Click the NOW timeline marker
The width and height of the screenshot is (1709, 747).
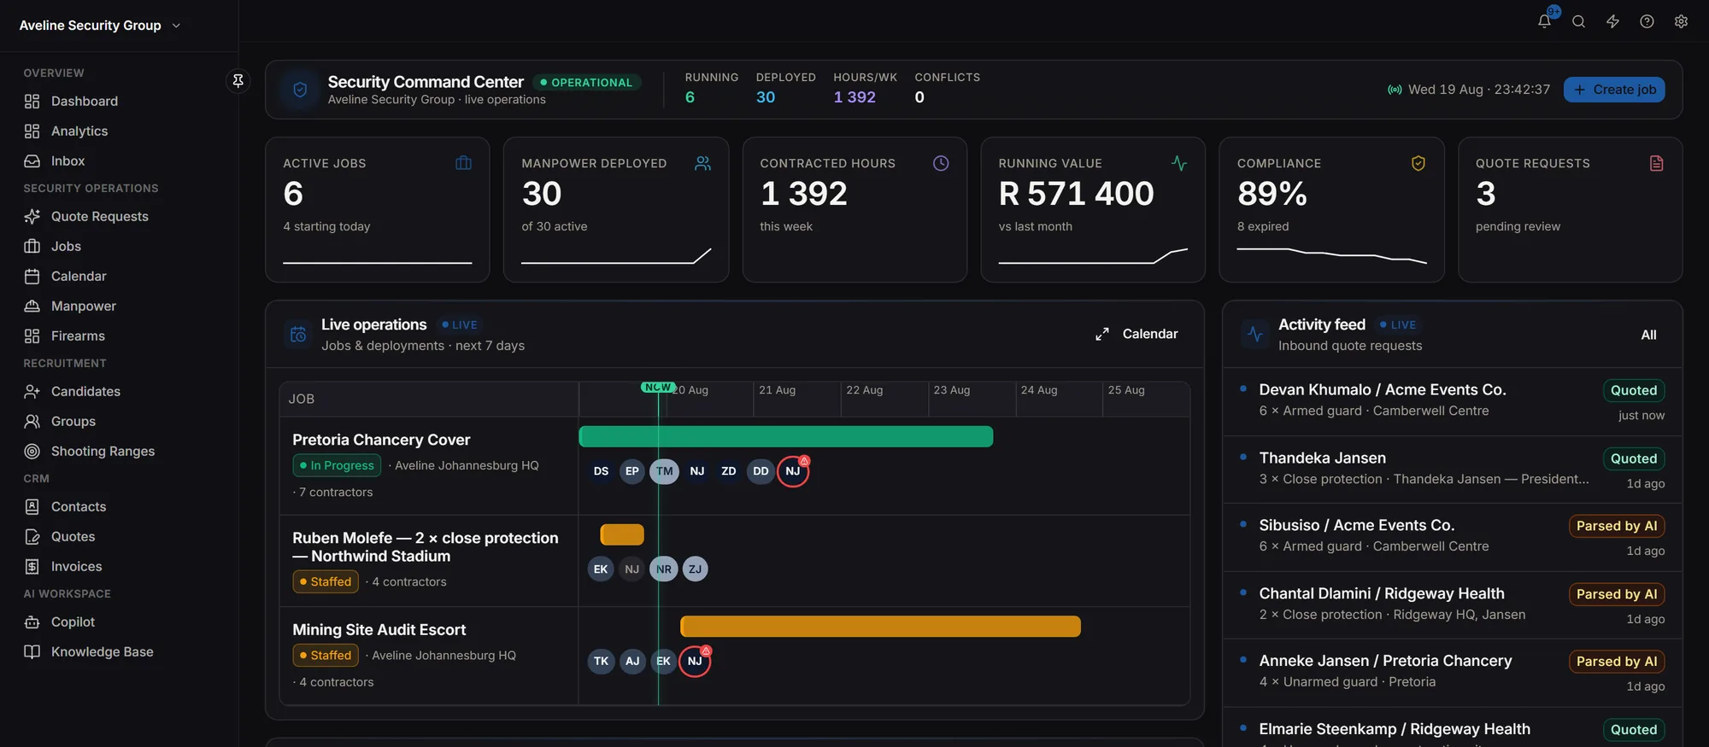658,388
